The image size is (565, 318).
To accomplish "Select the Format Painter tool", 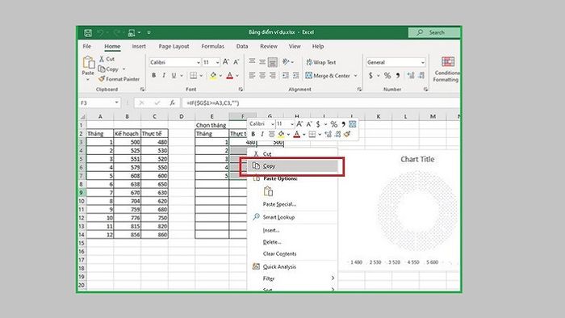I will (119, 79).
